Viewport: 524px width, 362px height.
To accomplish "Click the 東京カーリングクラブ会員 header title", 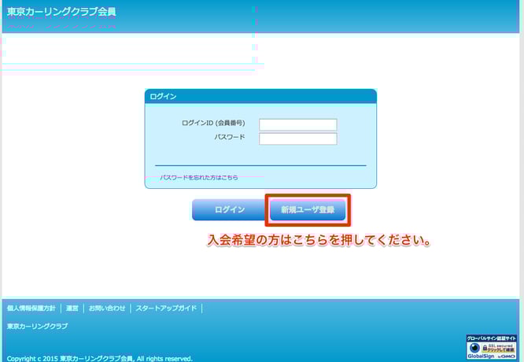I will (61, 12).
